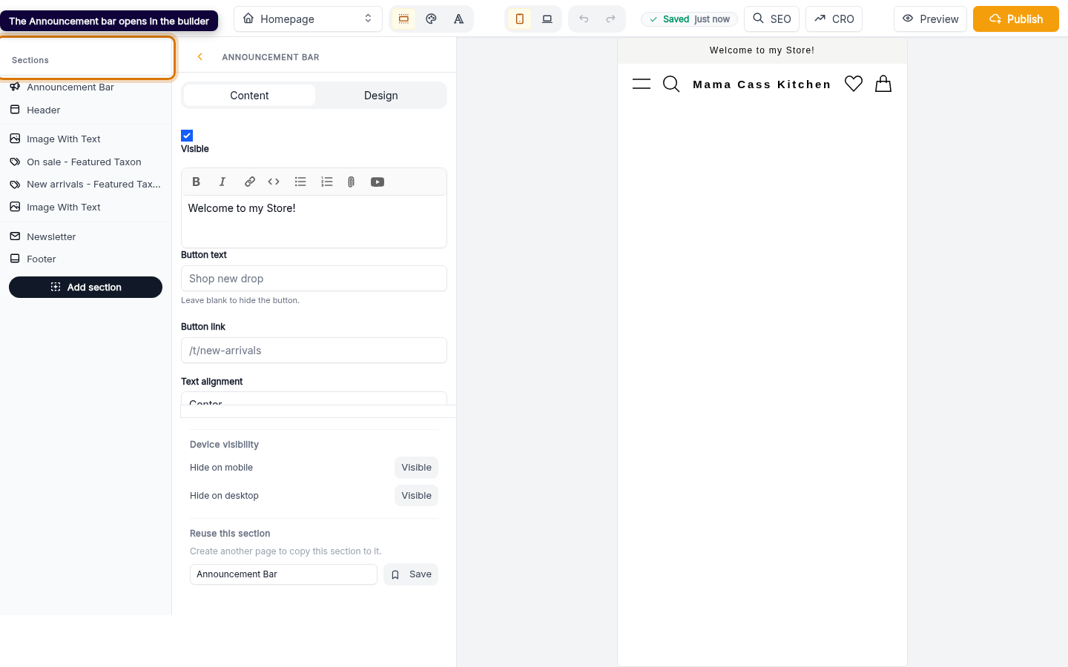Screen dimensions: 1068x667
Task: Switch to mobile preview device
Action: pyautogui.click(x=519, y=19)
